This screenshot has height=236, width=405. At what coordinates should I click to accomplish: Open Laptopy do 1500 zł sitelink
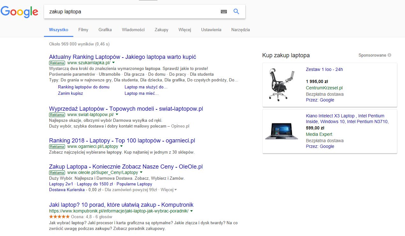pyautogui.click(x=95, y=184)
